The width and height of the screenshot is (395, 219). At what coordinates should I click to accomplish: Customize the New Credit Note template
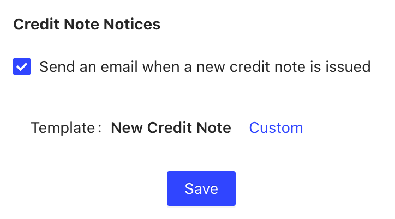(x=276, y=128)
